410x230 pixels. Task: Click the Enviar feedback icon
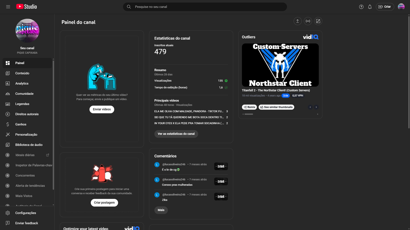click(x=8, y=223)
